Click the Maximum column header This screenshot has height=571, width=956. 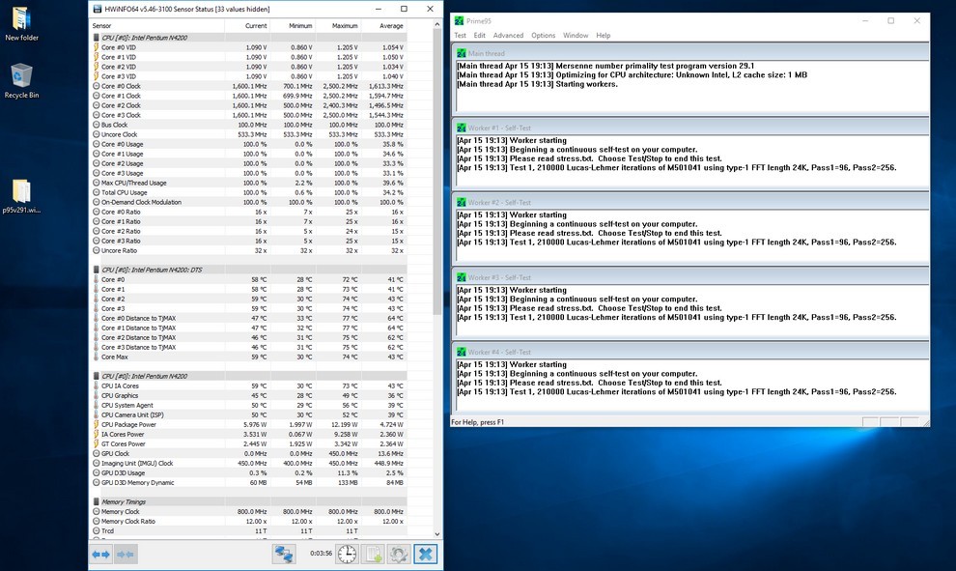pyautogui.click(x=344, y=25)
